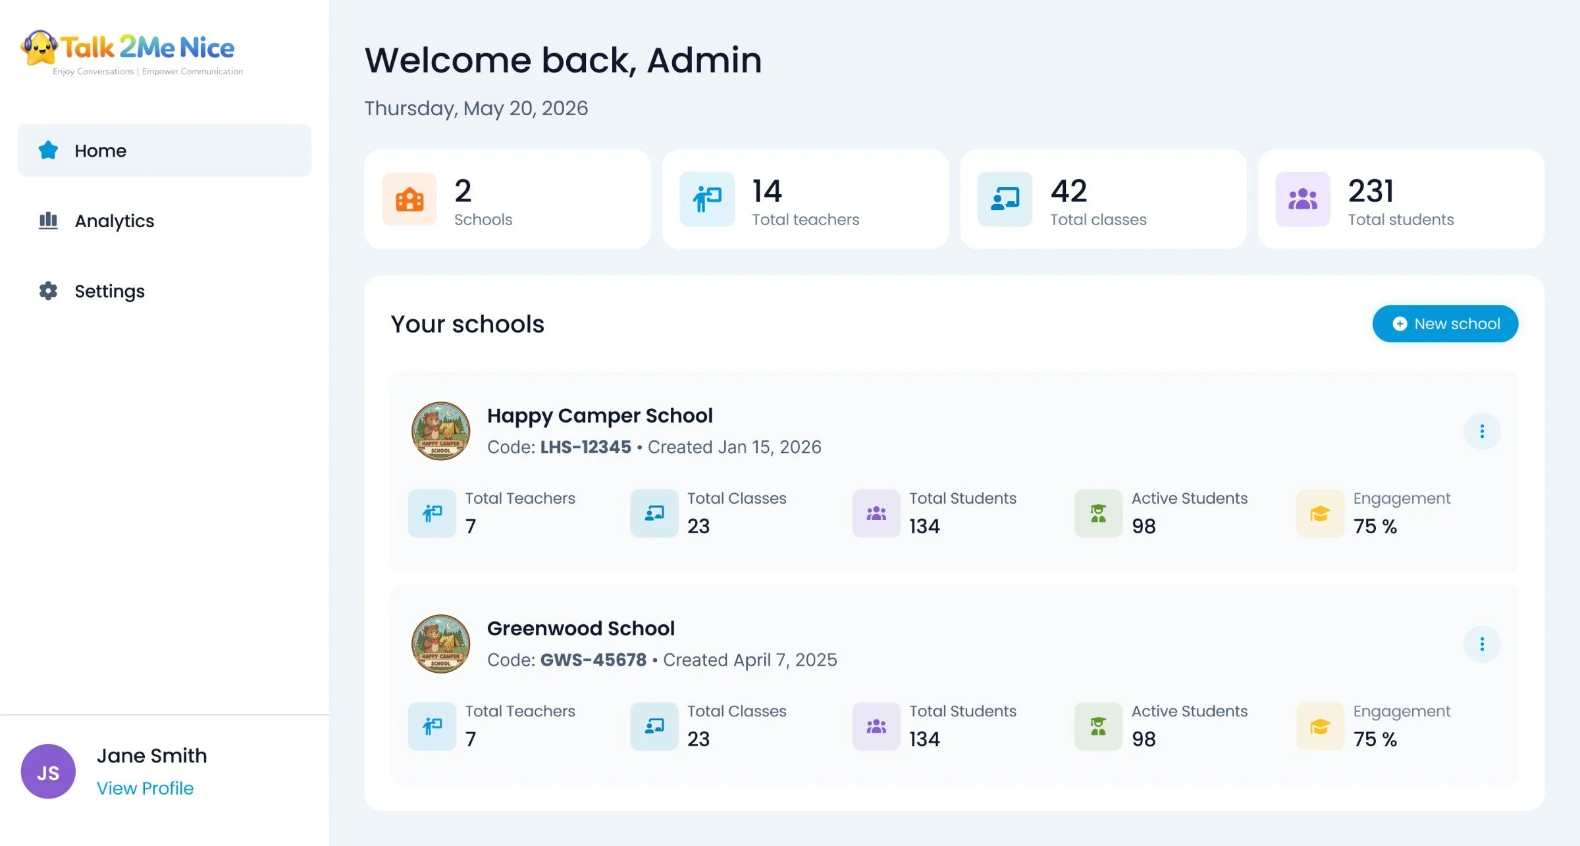Click the Total classes summary icon
The image size is (1580, 846).
click(x=1005, y=199)
